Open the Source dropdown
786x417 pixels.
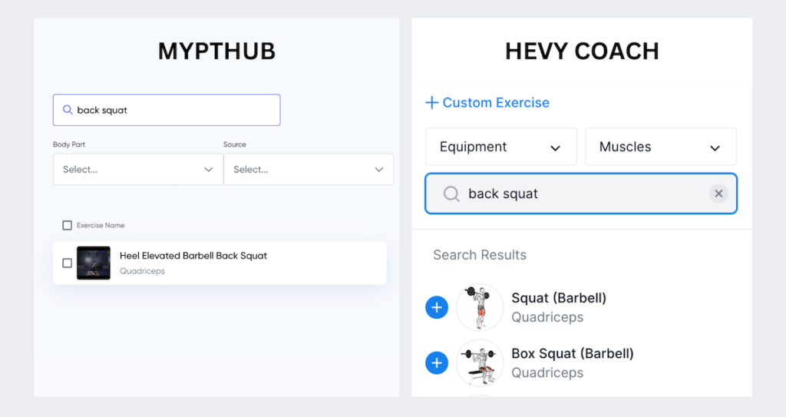(308, 170)
